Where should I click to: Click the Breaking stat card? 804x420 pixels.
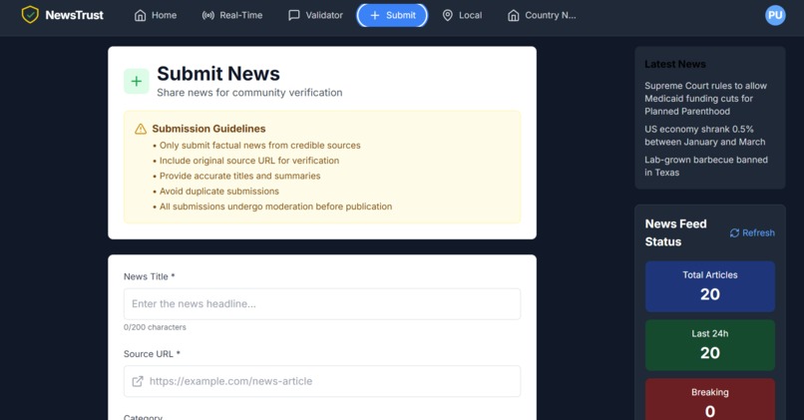[x=710, y=400]
